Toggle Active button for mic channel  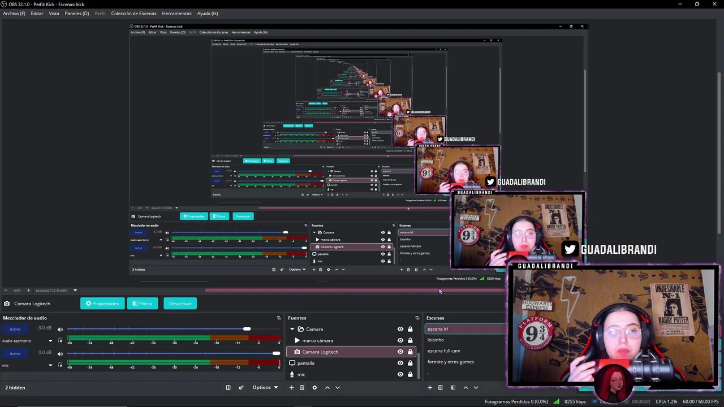[x=15, y=353]
